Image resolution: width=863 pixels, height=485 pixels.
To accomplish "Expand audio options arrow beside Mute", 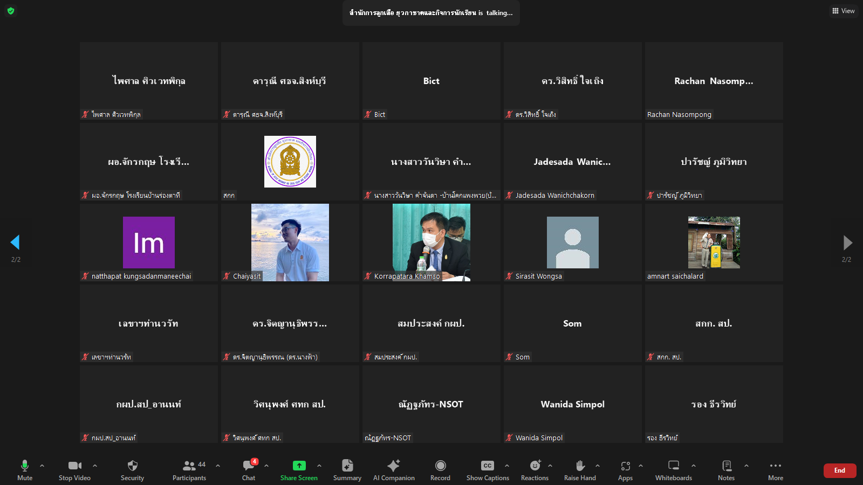I will coord(42,466).
